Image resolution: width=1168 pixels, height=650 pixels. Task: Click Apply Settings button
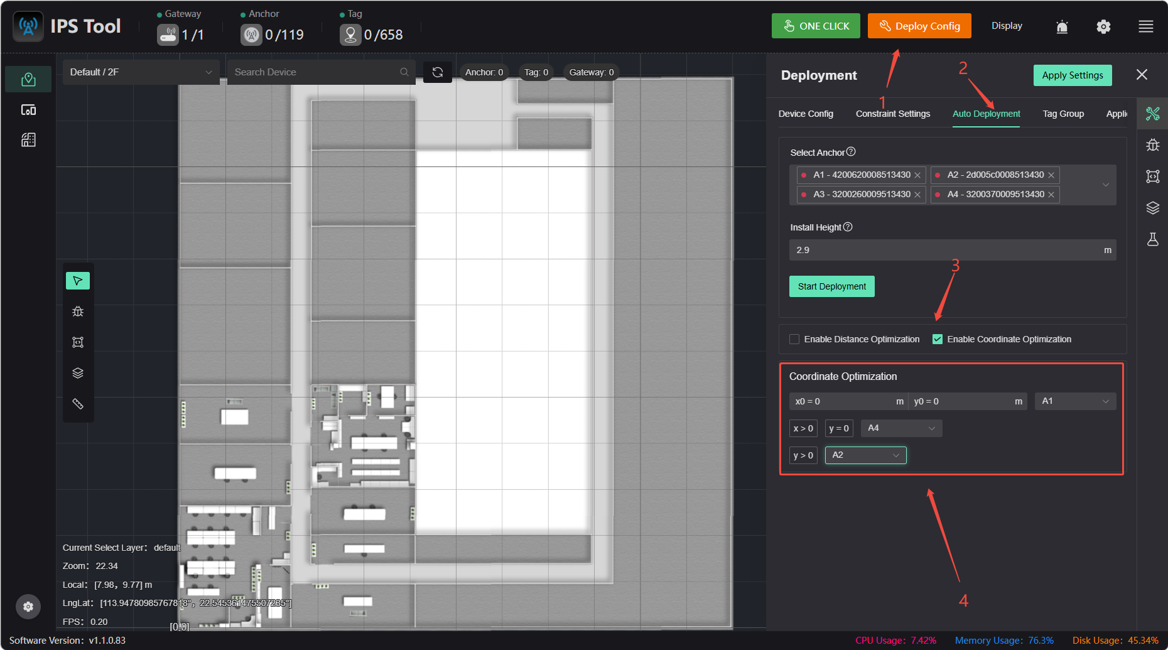[x=1073, y=75]
